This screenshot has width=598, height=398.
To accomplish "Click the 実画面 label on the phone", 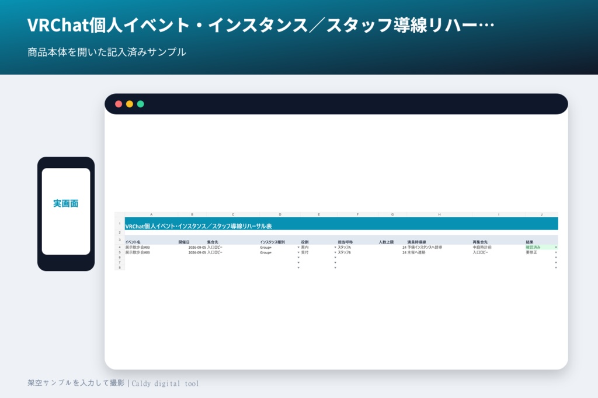I will click(65, 203).
